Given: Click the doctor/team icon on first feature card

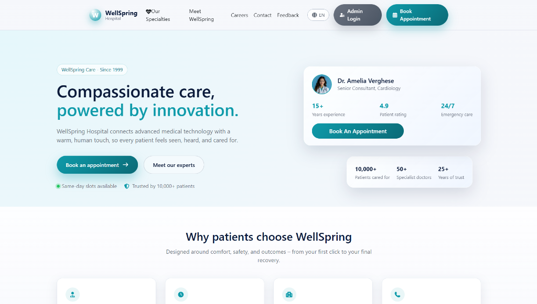Looking at the screenshot, I should pyautogui.click(x=72, y=295).
